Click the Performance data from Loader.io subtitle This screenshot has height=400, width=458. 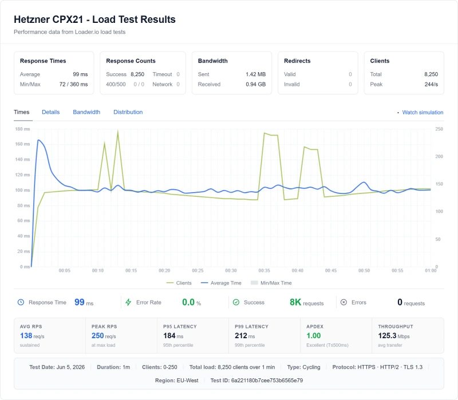coord(69,32)
